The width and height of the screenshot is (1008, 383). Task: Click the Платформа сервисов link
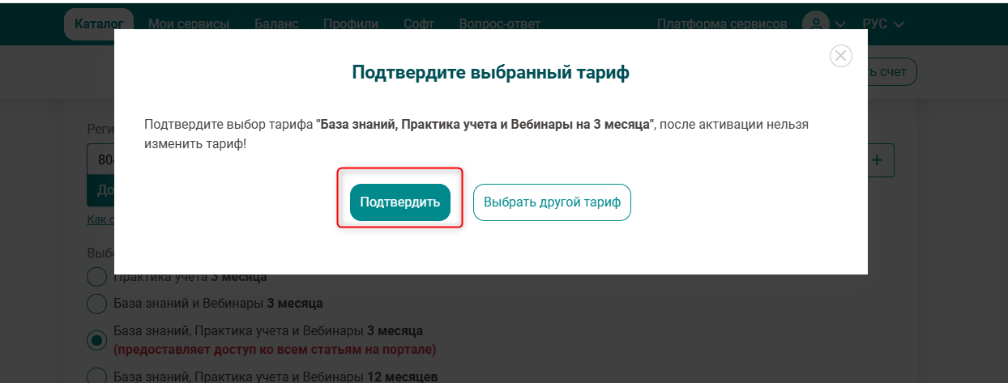[x=722, y=24]
